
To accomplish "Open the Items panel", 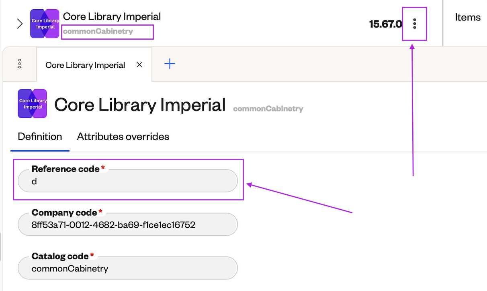I will 468,17.
